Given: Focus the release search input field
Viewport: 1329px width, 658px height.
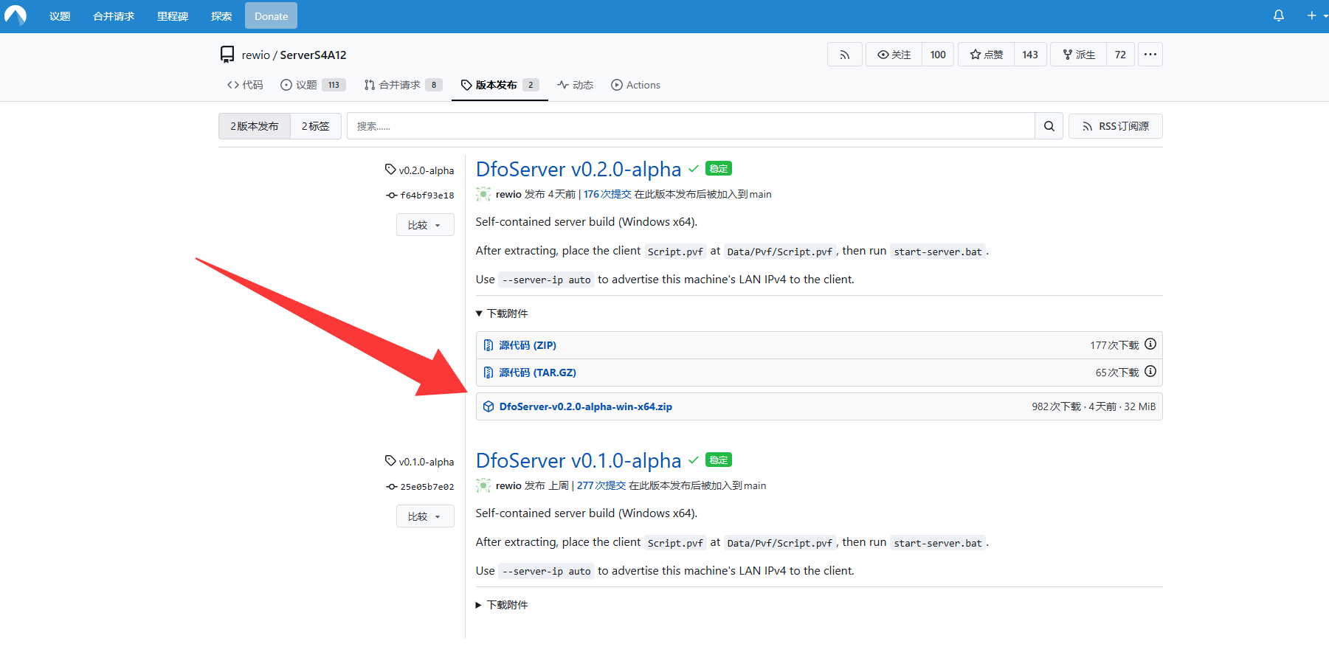Looking at the screenshot, I should click(x=691, y=126).
